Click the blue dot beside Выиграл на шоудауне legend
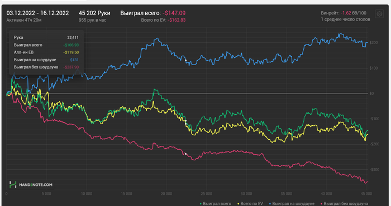Screen dimensions: 391x206 pyautogui.click(x=270, y=204)
